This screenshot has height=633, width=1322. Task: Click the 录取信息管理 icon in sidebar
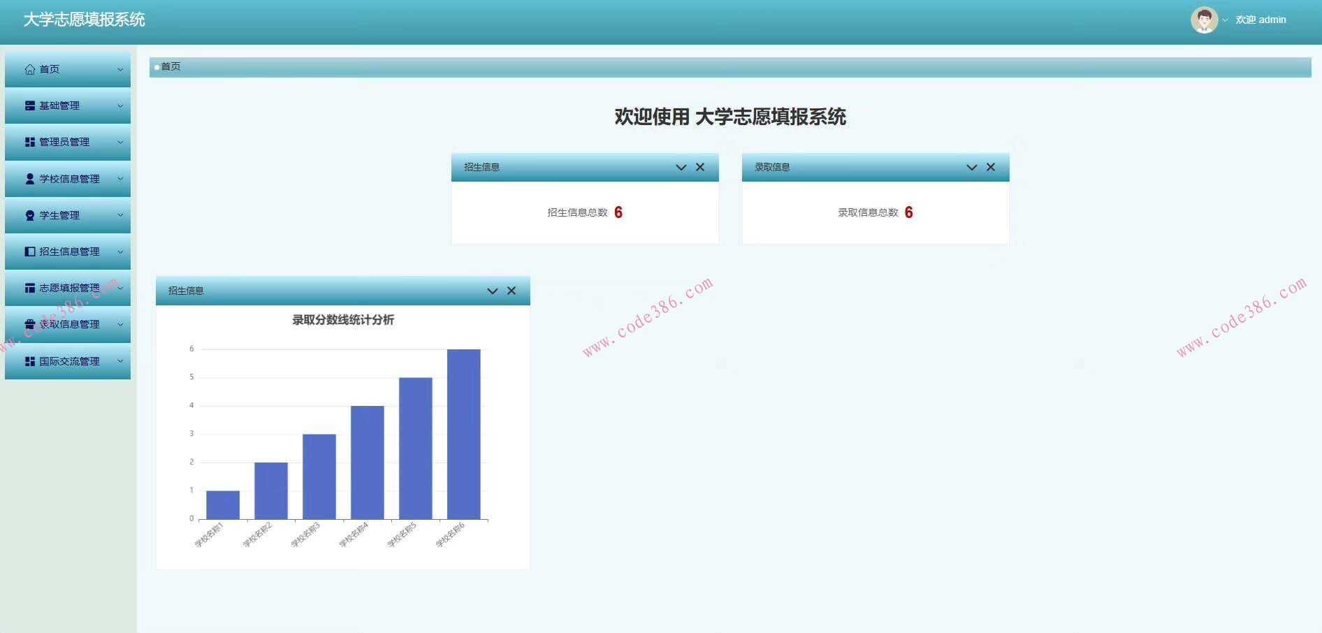[x=30, y=324]
